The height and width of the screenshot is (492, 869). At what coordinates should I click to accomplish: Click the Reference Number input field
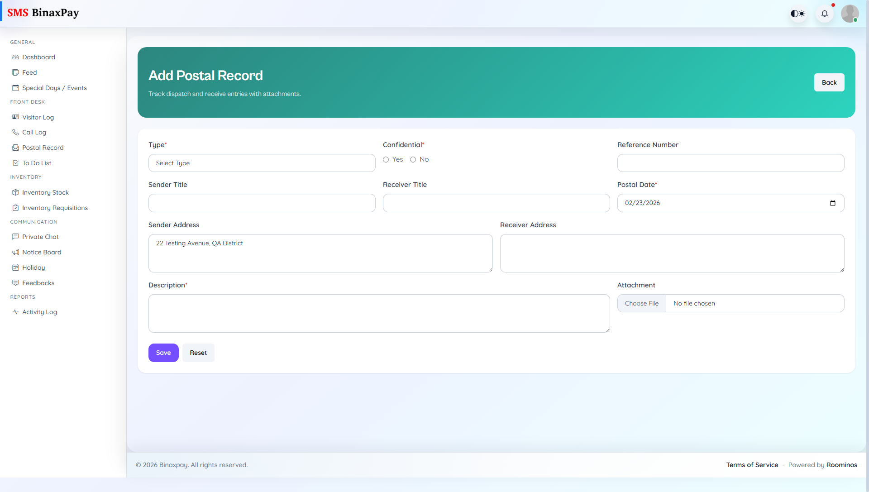click(x=730, y=163)
